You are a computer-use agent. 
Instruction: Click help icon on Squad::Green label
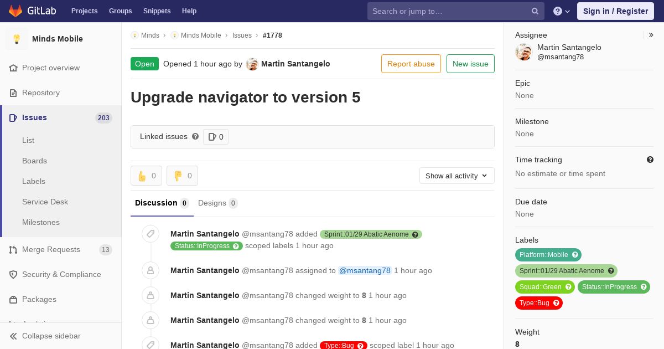point(568,287)
